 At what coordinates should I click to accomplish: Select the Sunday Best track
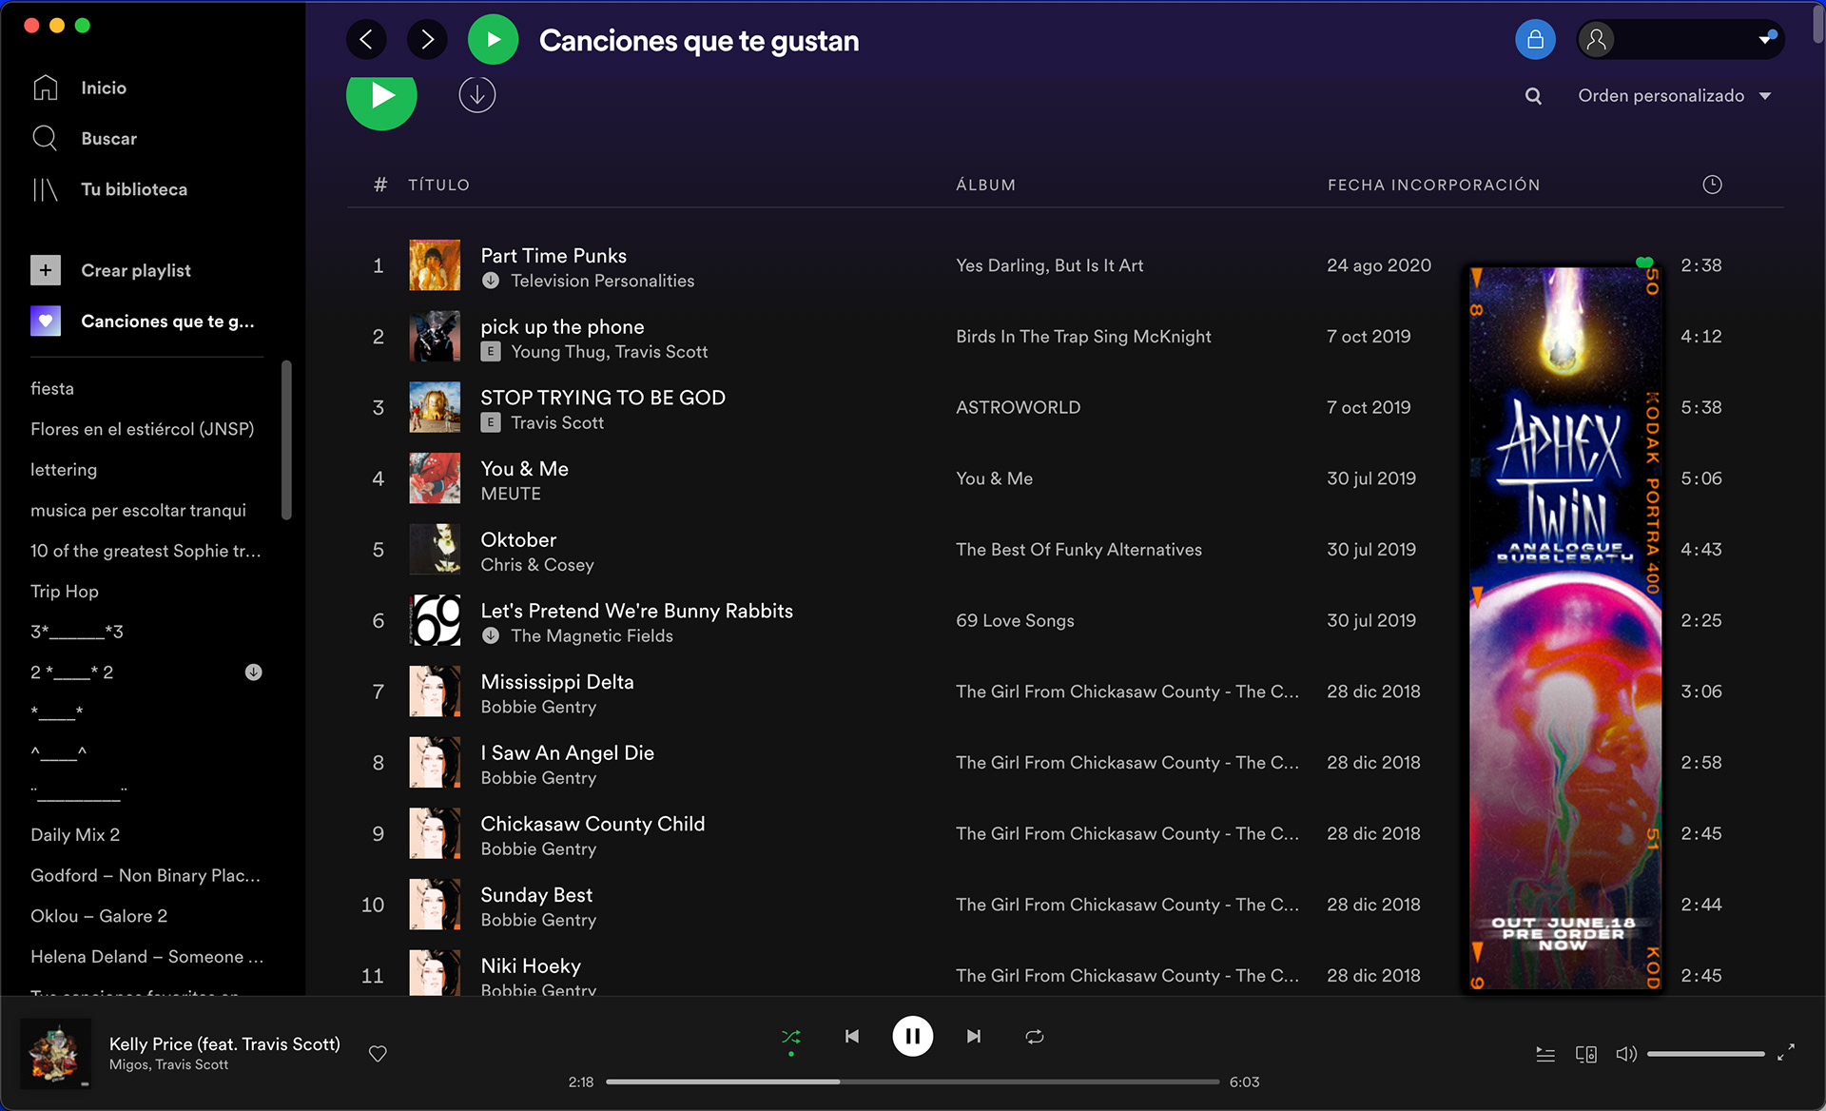tap(536, 895)
